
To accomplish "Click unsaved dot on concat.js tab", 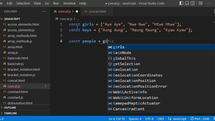I will pos(77,11).
